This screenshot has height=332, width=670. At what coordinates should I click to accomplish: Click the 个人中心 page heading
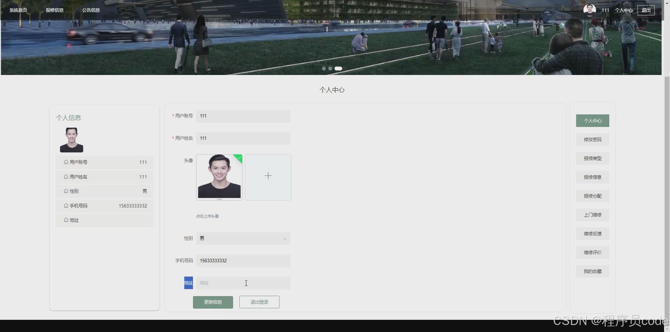[332, 90]
